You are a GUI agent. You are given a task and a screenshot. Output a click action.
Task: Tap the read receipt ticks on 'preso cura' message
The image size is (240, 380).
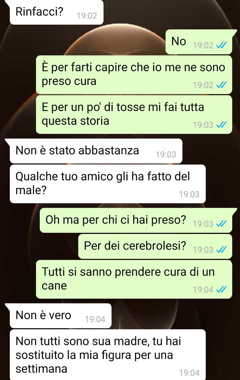point(222,85)
